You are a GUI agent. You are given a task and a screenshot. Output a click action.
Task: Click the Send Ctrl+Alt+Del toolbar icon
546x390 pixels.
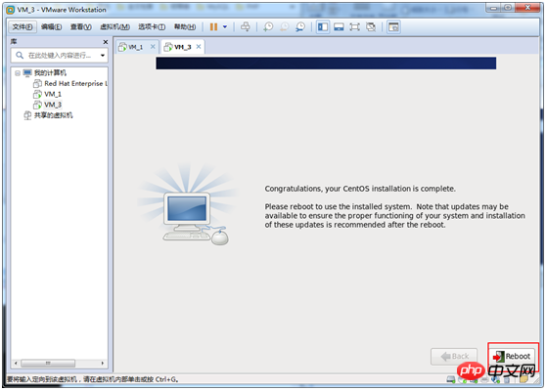point(246,26)
